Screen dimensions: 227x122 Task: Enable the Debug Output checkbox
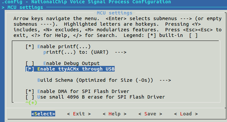click(x=30, y=63)
